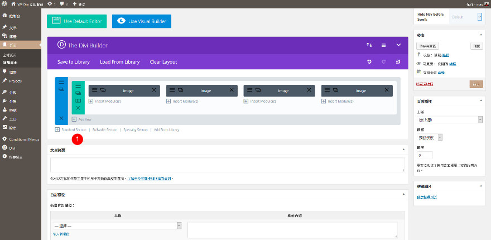
Task: Click save draft button in publish panel
Action: pos(428,46)
